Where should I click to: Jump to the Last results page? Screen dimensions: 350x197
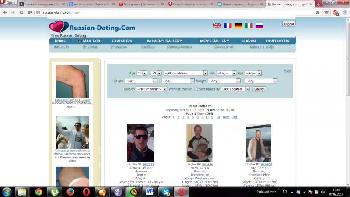[234, 117]
